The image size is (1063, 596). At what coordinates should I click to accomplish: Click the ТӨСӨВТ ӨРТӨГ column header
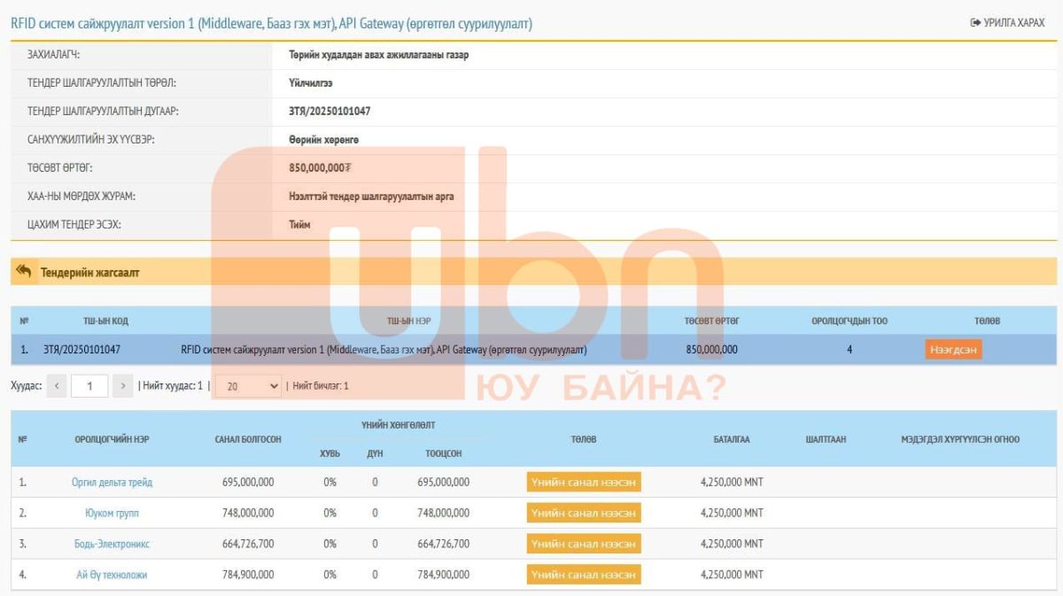(x=711, y=321)
